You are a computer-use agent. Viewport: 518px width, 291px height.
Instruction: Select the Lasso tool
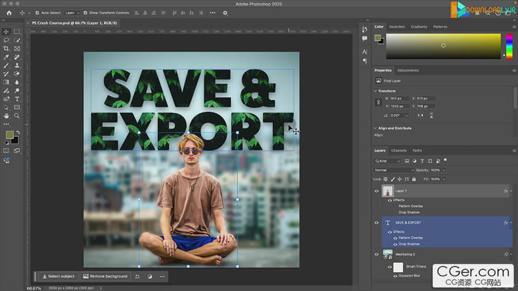6,40
